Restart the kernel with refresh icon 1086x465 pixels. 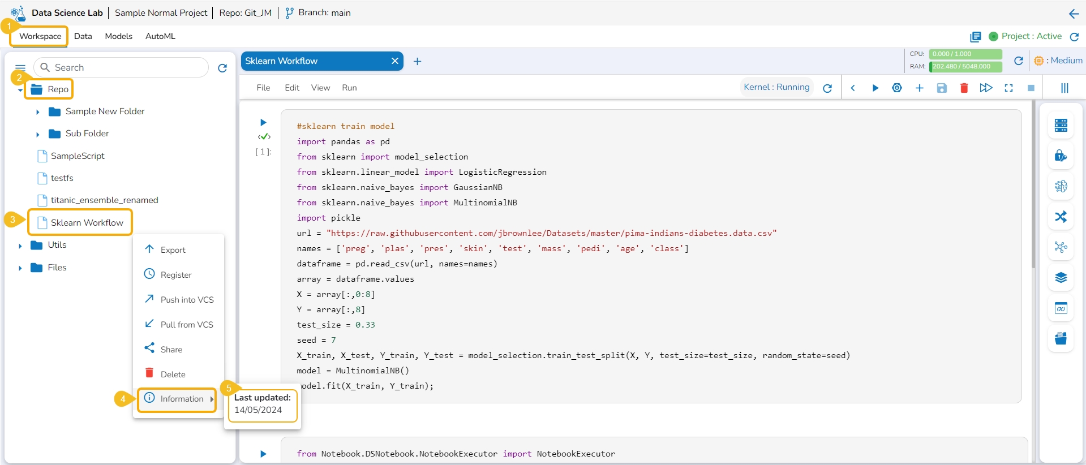827,88
